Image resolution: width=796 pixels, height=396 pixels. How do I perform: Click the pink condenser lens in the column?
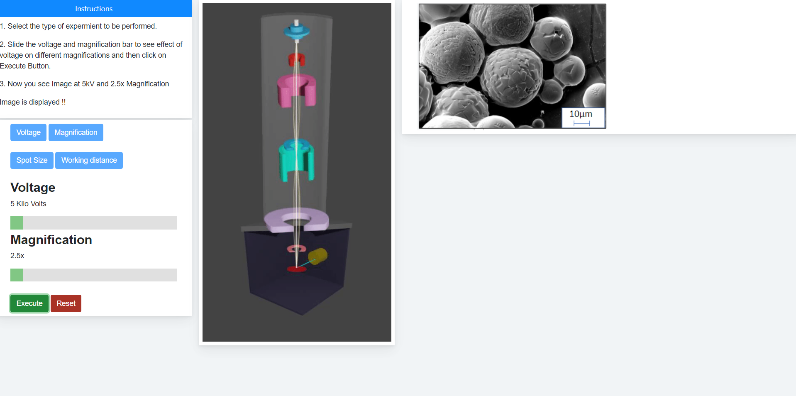(x=296, y=90)
